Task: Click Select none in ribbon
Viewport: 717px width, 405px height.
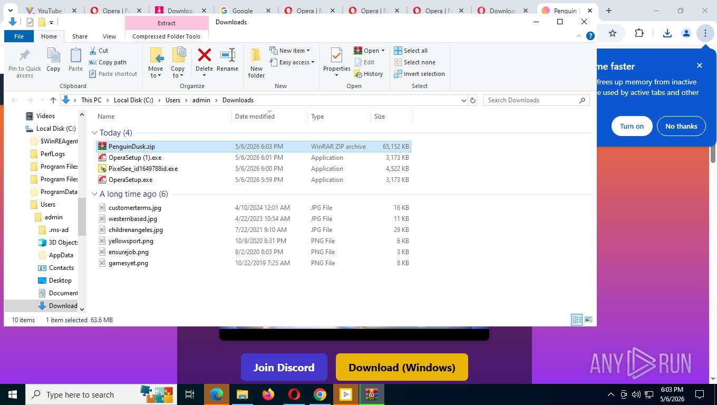Action: [x=414, y=62]
